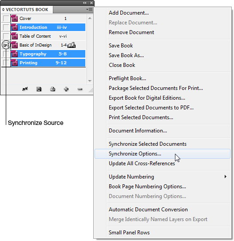Screen dimensions: 234x241
Task: Click the Cover document InDesign icon
Action: coord(14,19)
